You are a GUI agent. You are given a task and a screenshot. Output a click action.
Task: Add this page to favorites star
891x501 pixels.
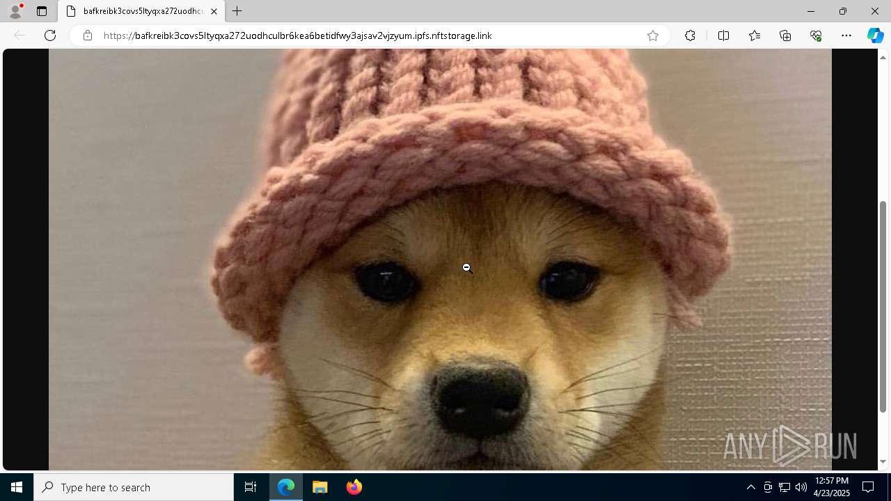click(x=653, y=35)
